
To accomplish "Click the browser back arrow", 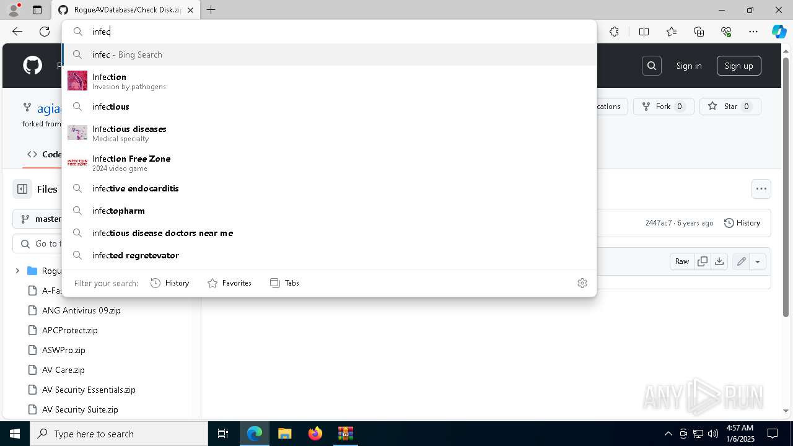I will pos(17,32).
